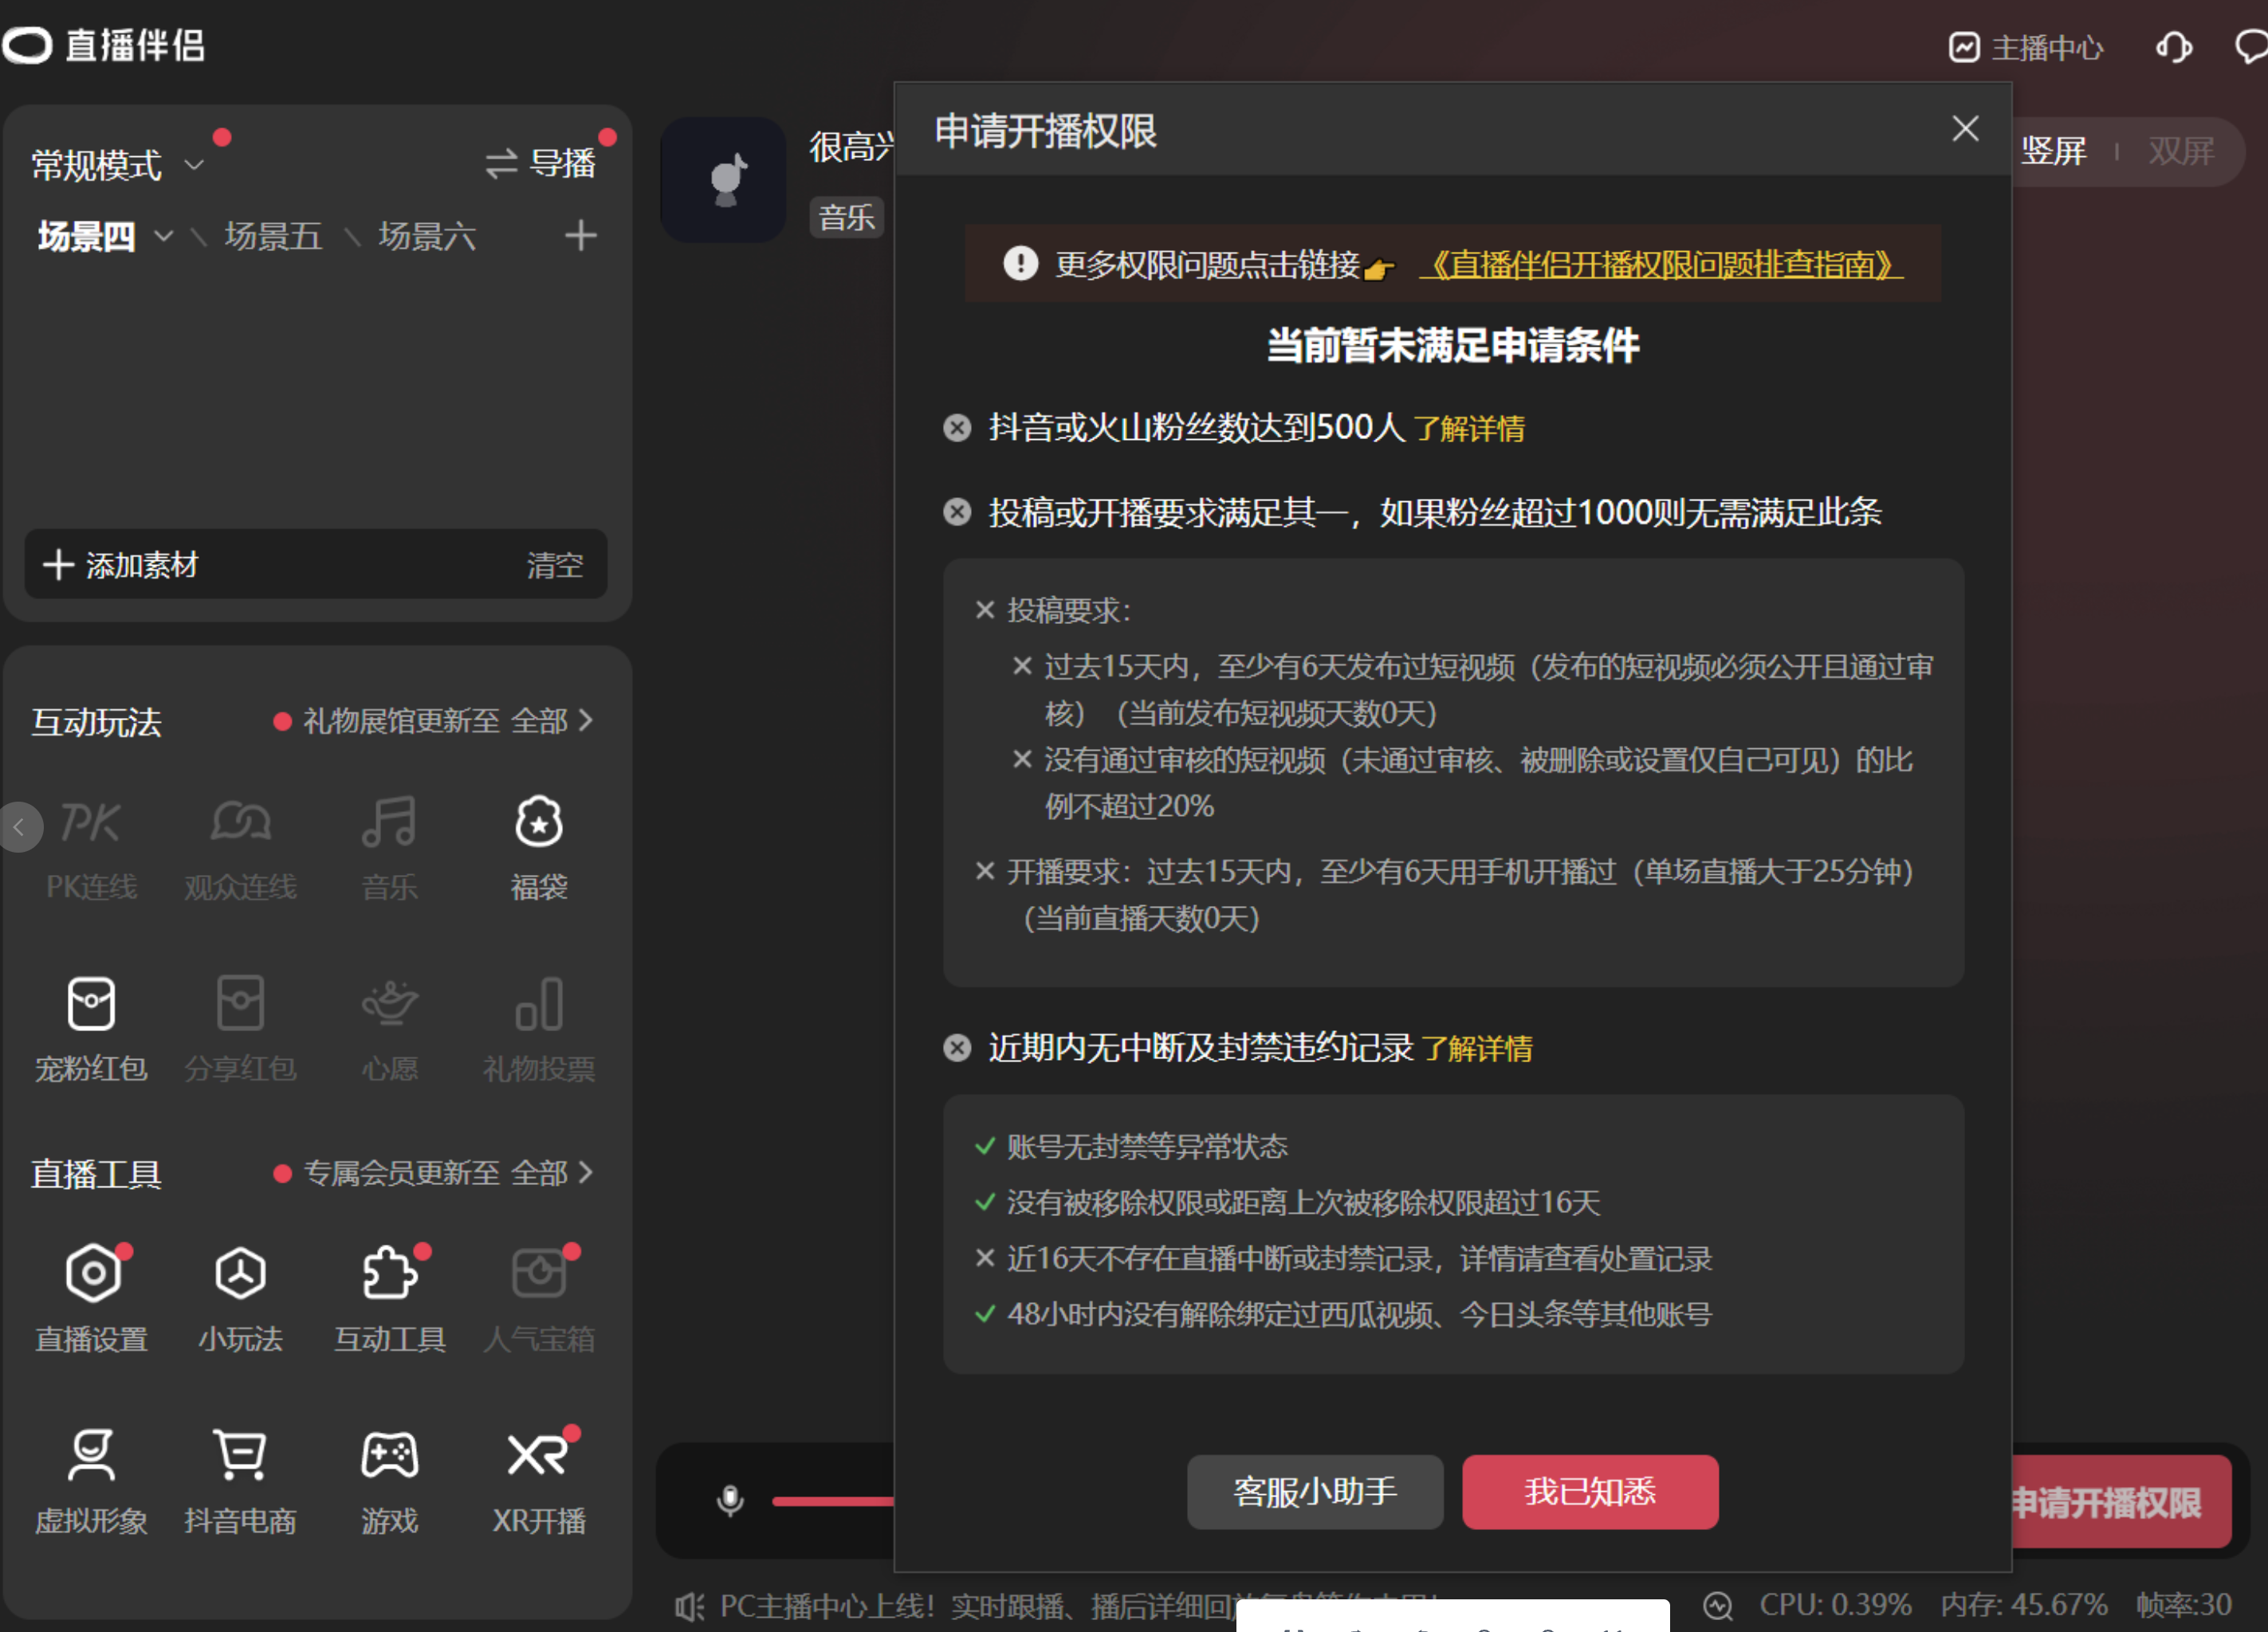Click 了解详情 beside 封禁违约记录
2268x1632 pixels.
click(1477, 1049)
